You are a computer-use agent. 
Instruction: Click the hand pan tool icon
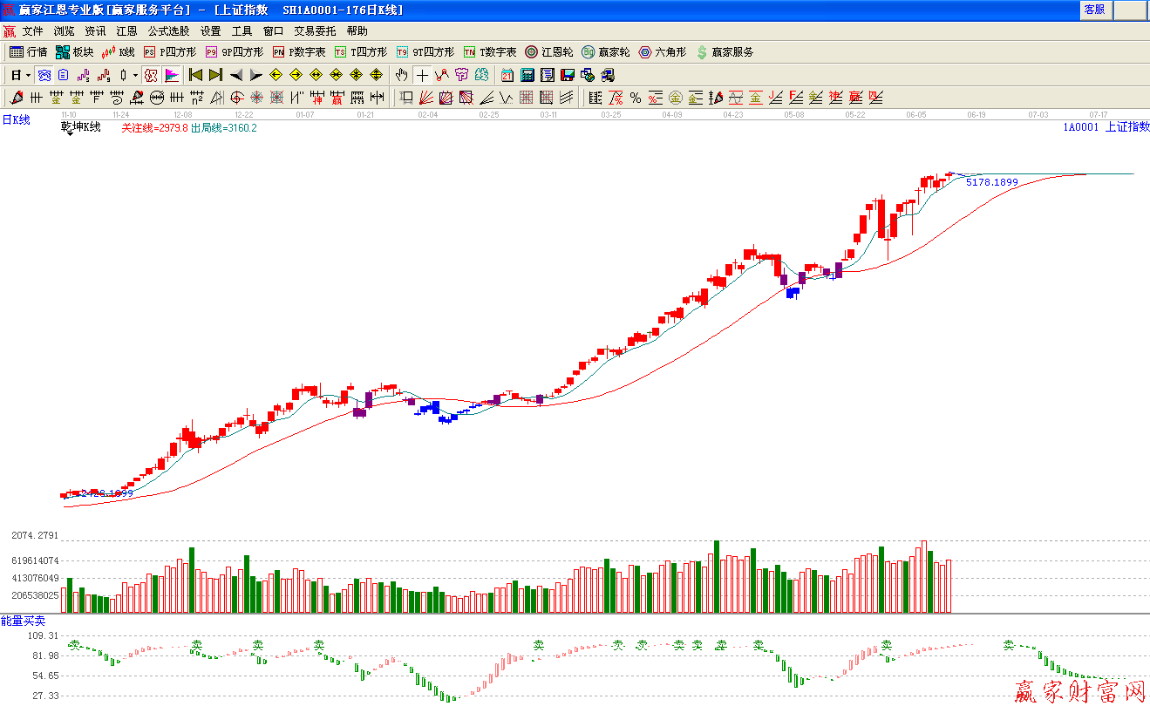click(x=402, y=75)
